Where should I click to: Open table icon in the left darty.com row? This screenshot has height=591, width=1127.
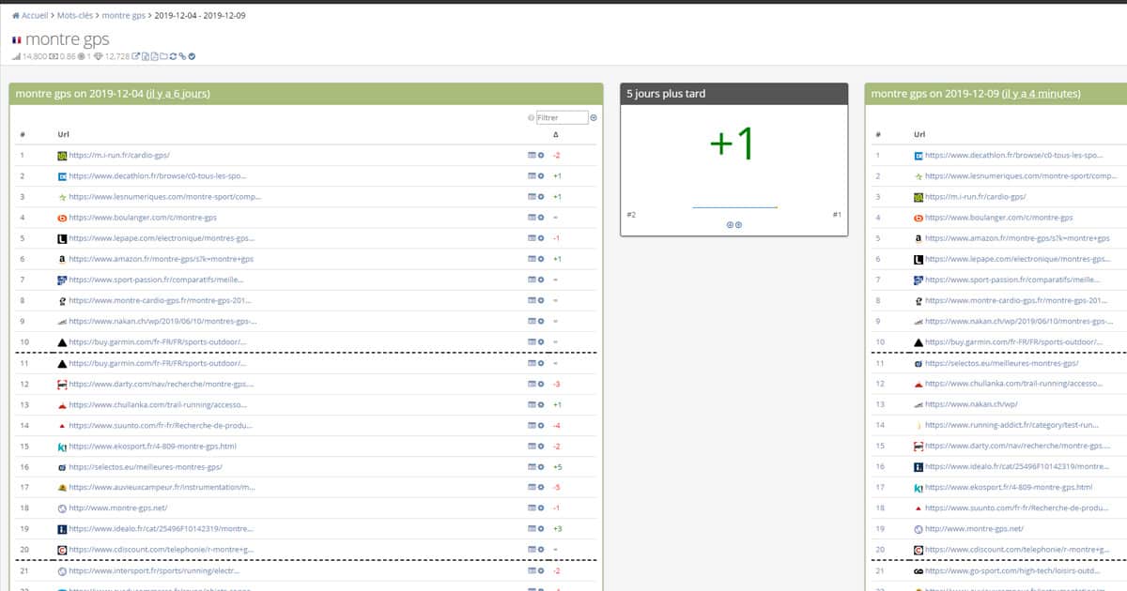pos(531,384)
